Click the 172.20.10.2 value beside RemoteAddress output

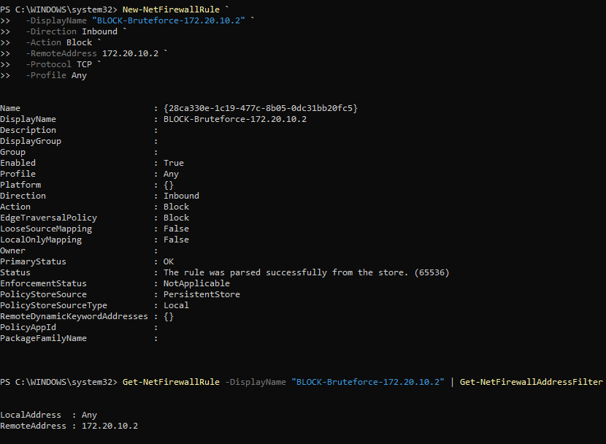110,426
